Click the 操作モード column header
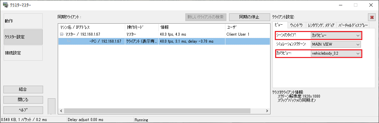The image size is (379, 123). (142, 27)
